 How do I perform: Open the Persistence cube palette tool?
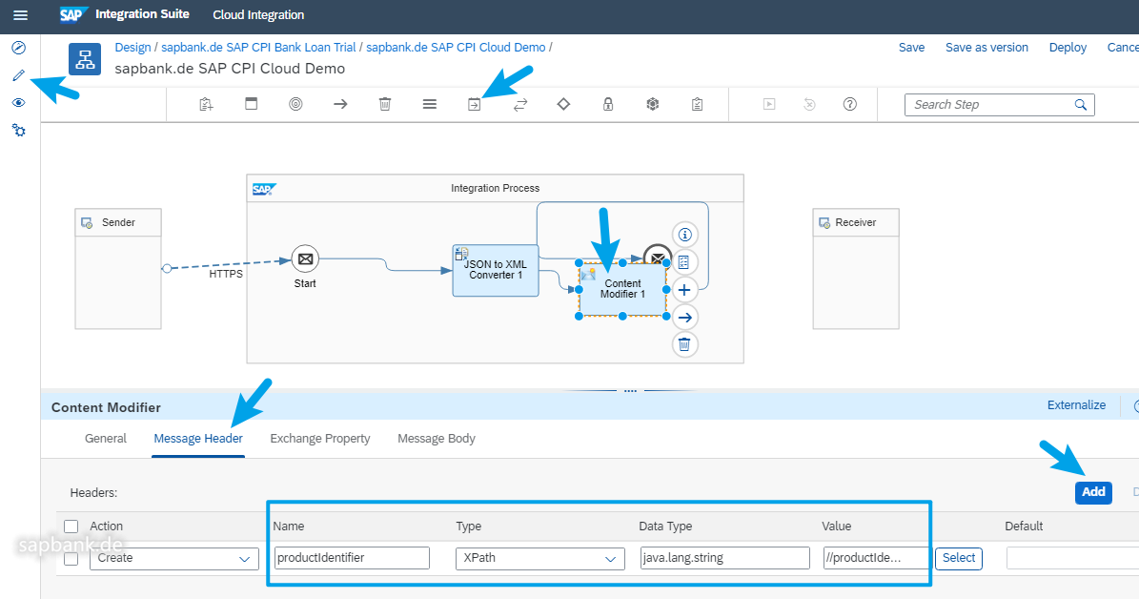(652, 104)
